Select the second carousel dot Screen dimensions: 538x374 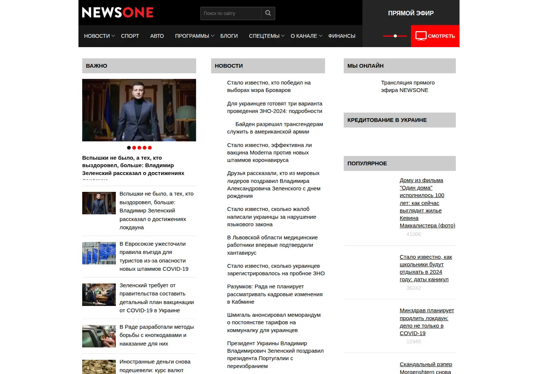click(x=134, y=148)
